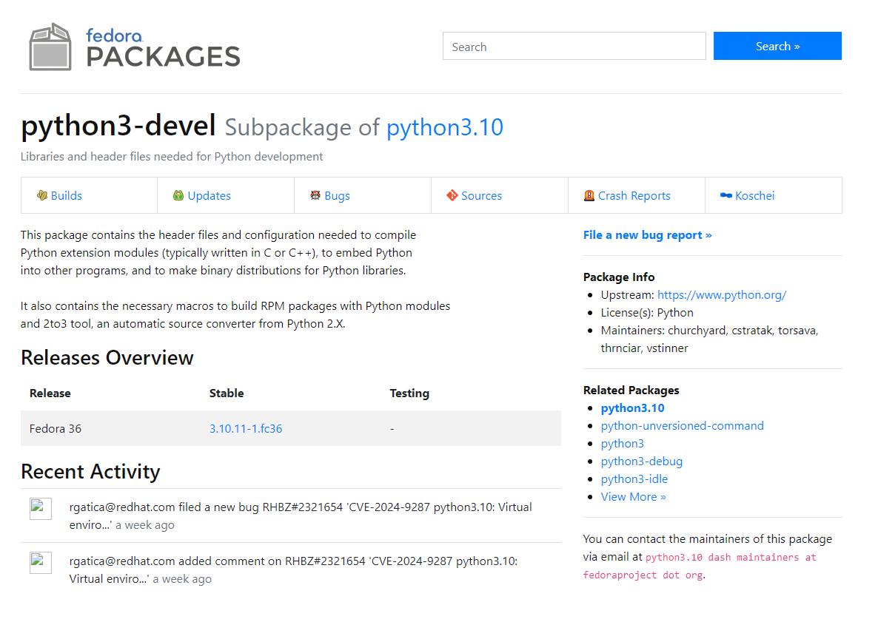Click the 'Recent Activity' heading
The height and width of the screenshot is (622, 878).
90,472
